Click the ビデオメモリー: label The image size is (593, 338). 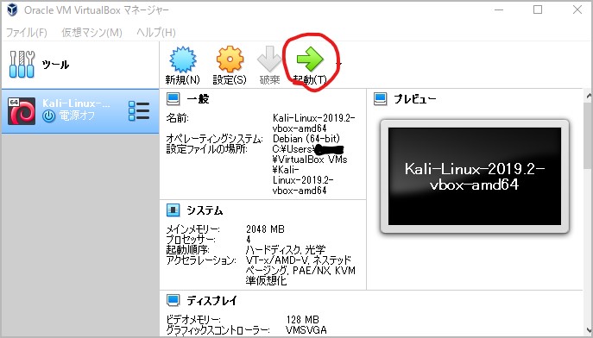pos(193,320)
